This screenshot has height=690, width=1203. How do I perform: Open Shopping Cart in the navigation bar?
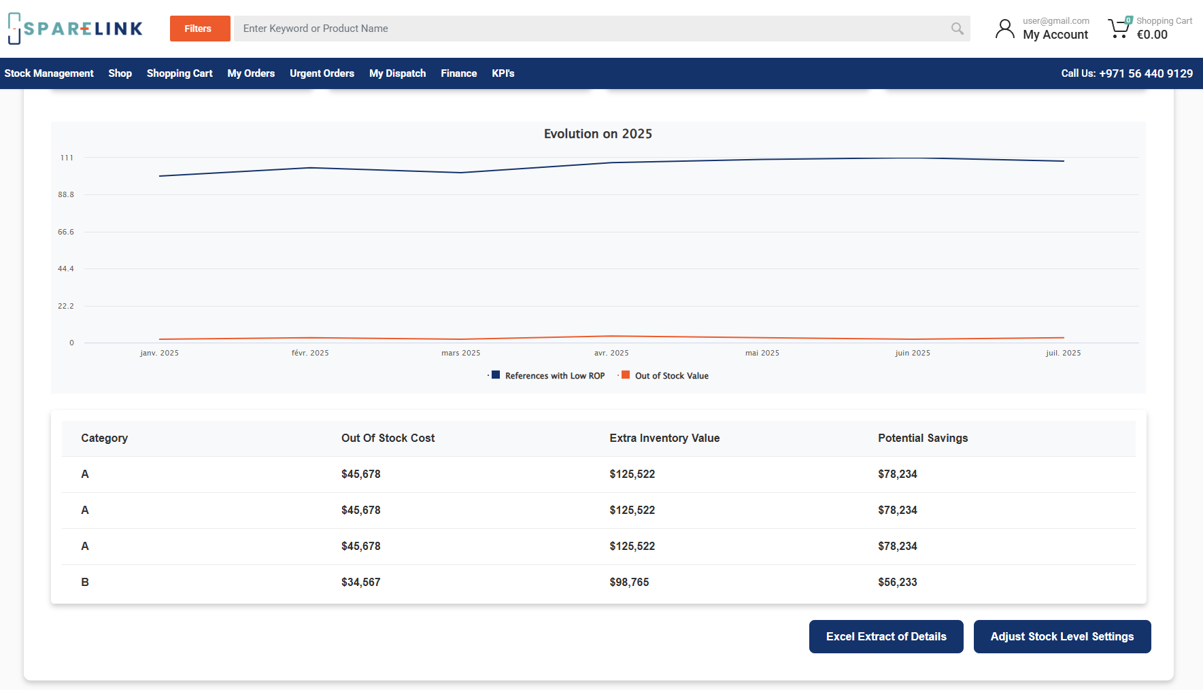point(180,73)
